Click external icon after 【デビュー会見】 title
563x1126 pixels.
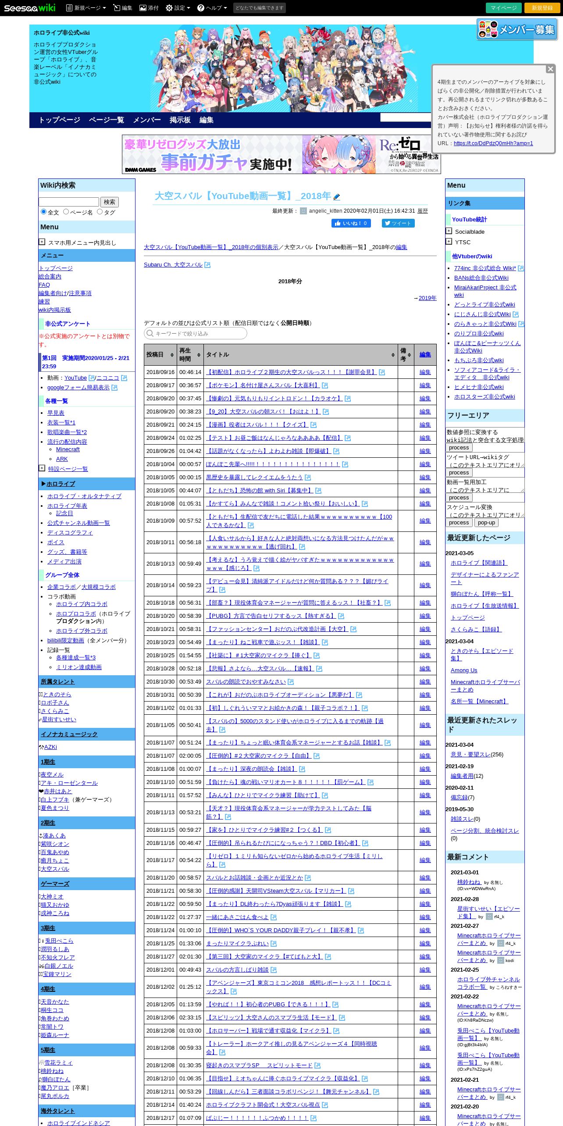[x=222, y=590]
